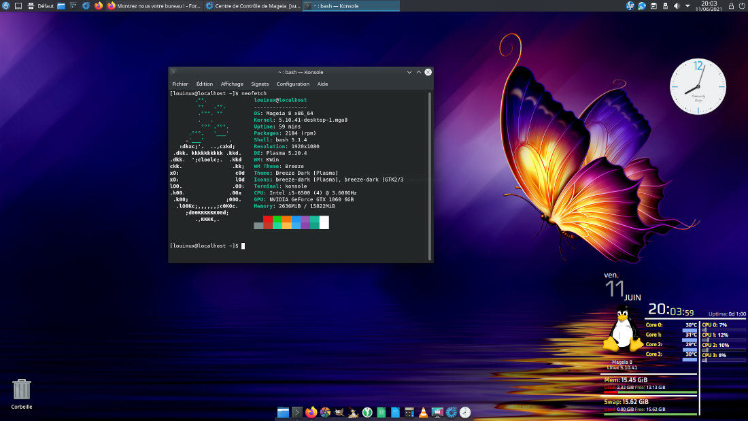The width and height of the screenshot is (748, 421).
Task: Expand hidden system tray icons arrow
Action: coord(687,5)
